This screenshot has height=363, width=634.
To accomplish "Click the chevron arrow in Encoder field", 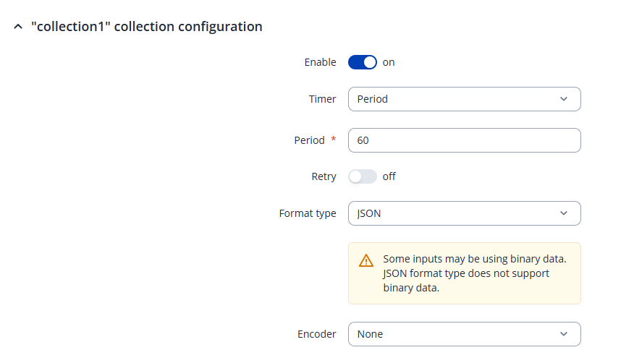I will pyautogui.click(x=564, y=334).
